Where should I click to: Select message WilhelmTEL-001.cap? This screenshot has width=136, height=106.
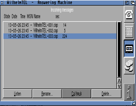tap(60, 25)
